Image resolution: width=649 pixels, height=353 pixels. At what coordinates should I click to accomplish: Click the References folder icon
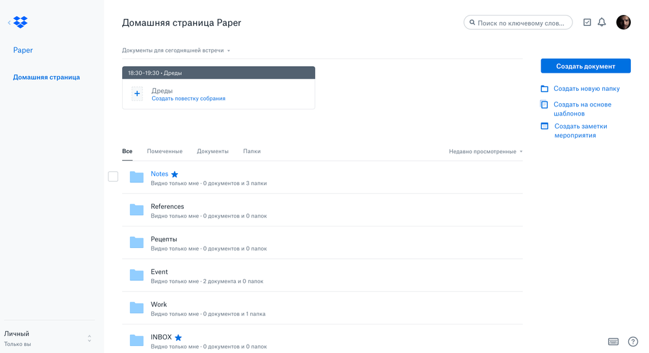136,210
